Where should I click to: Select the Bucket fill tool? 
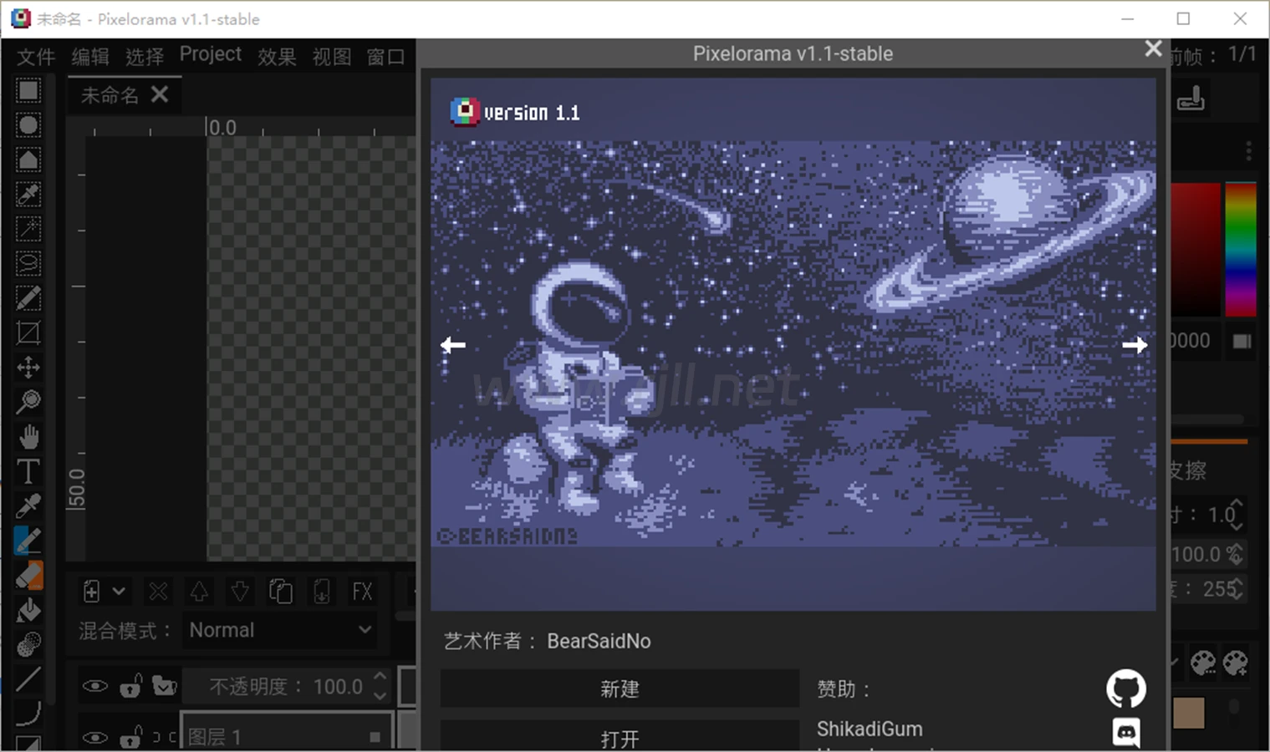pos(28,610)
